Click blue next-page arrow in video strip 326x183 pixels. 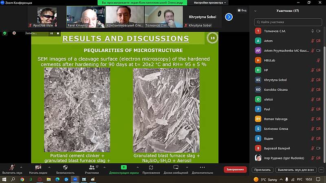pos(229,17)
